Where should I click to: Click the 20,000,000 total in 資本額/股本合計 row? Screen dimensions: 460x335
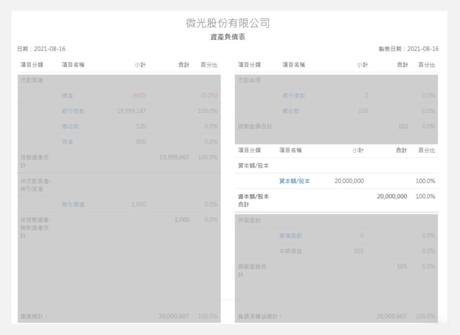pyautogui.click(x=392, y=197)
